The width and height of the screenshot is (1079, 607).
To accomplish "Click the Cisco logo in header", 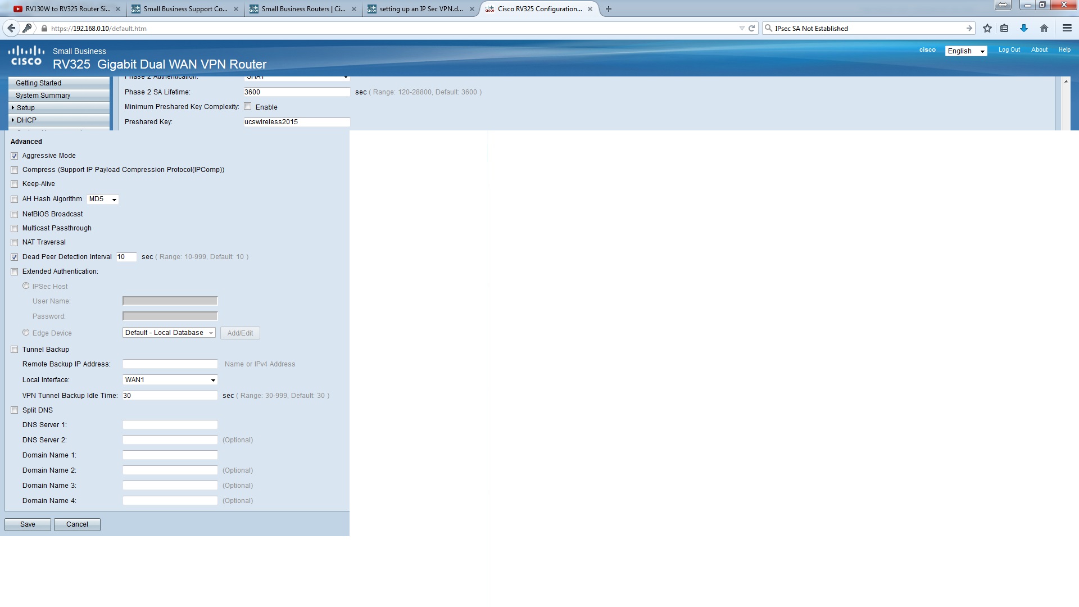I will pos(26,56).
